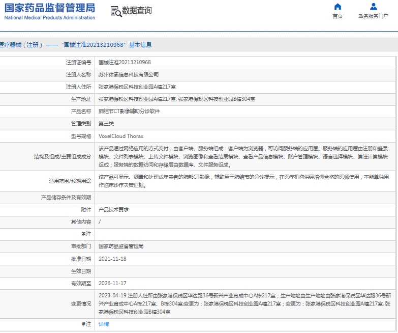Click 产品技术要求 attachment value
The height and width of the screenshot is (333, 398).
tap(113, 210)
